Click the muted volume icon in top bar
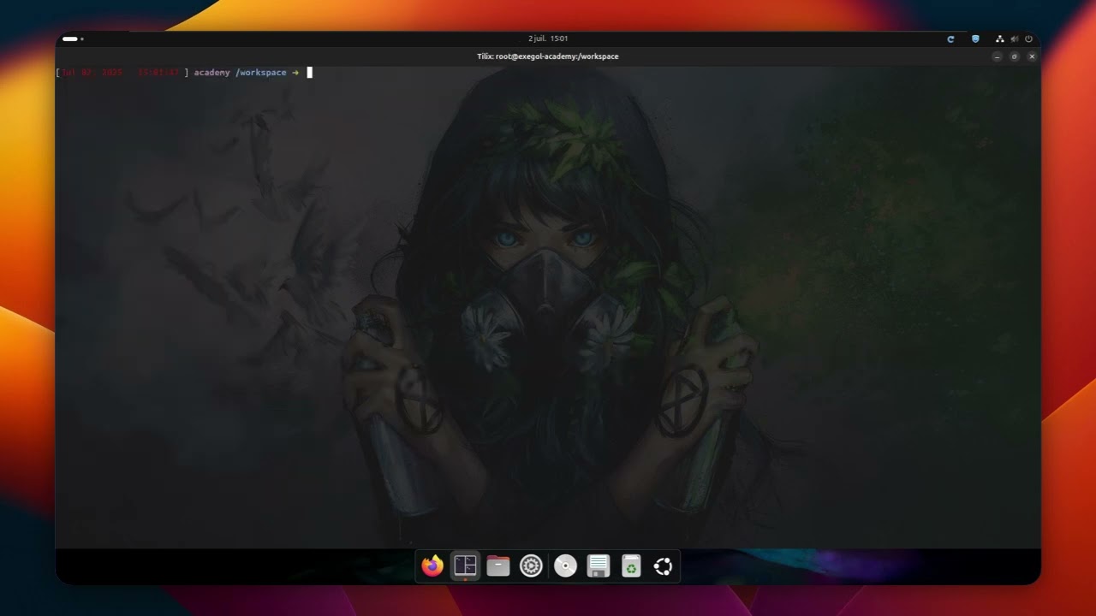The height and width of the screenshot is (616, 1096). pos(1015,38)
